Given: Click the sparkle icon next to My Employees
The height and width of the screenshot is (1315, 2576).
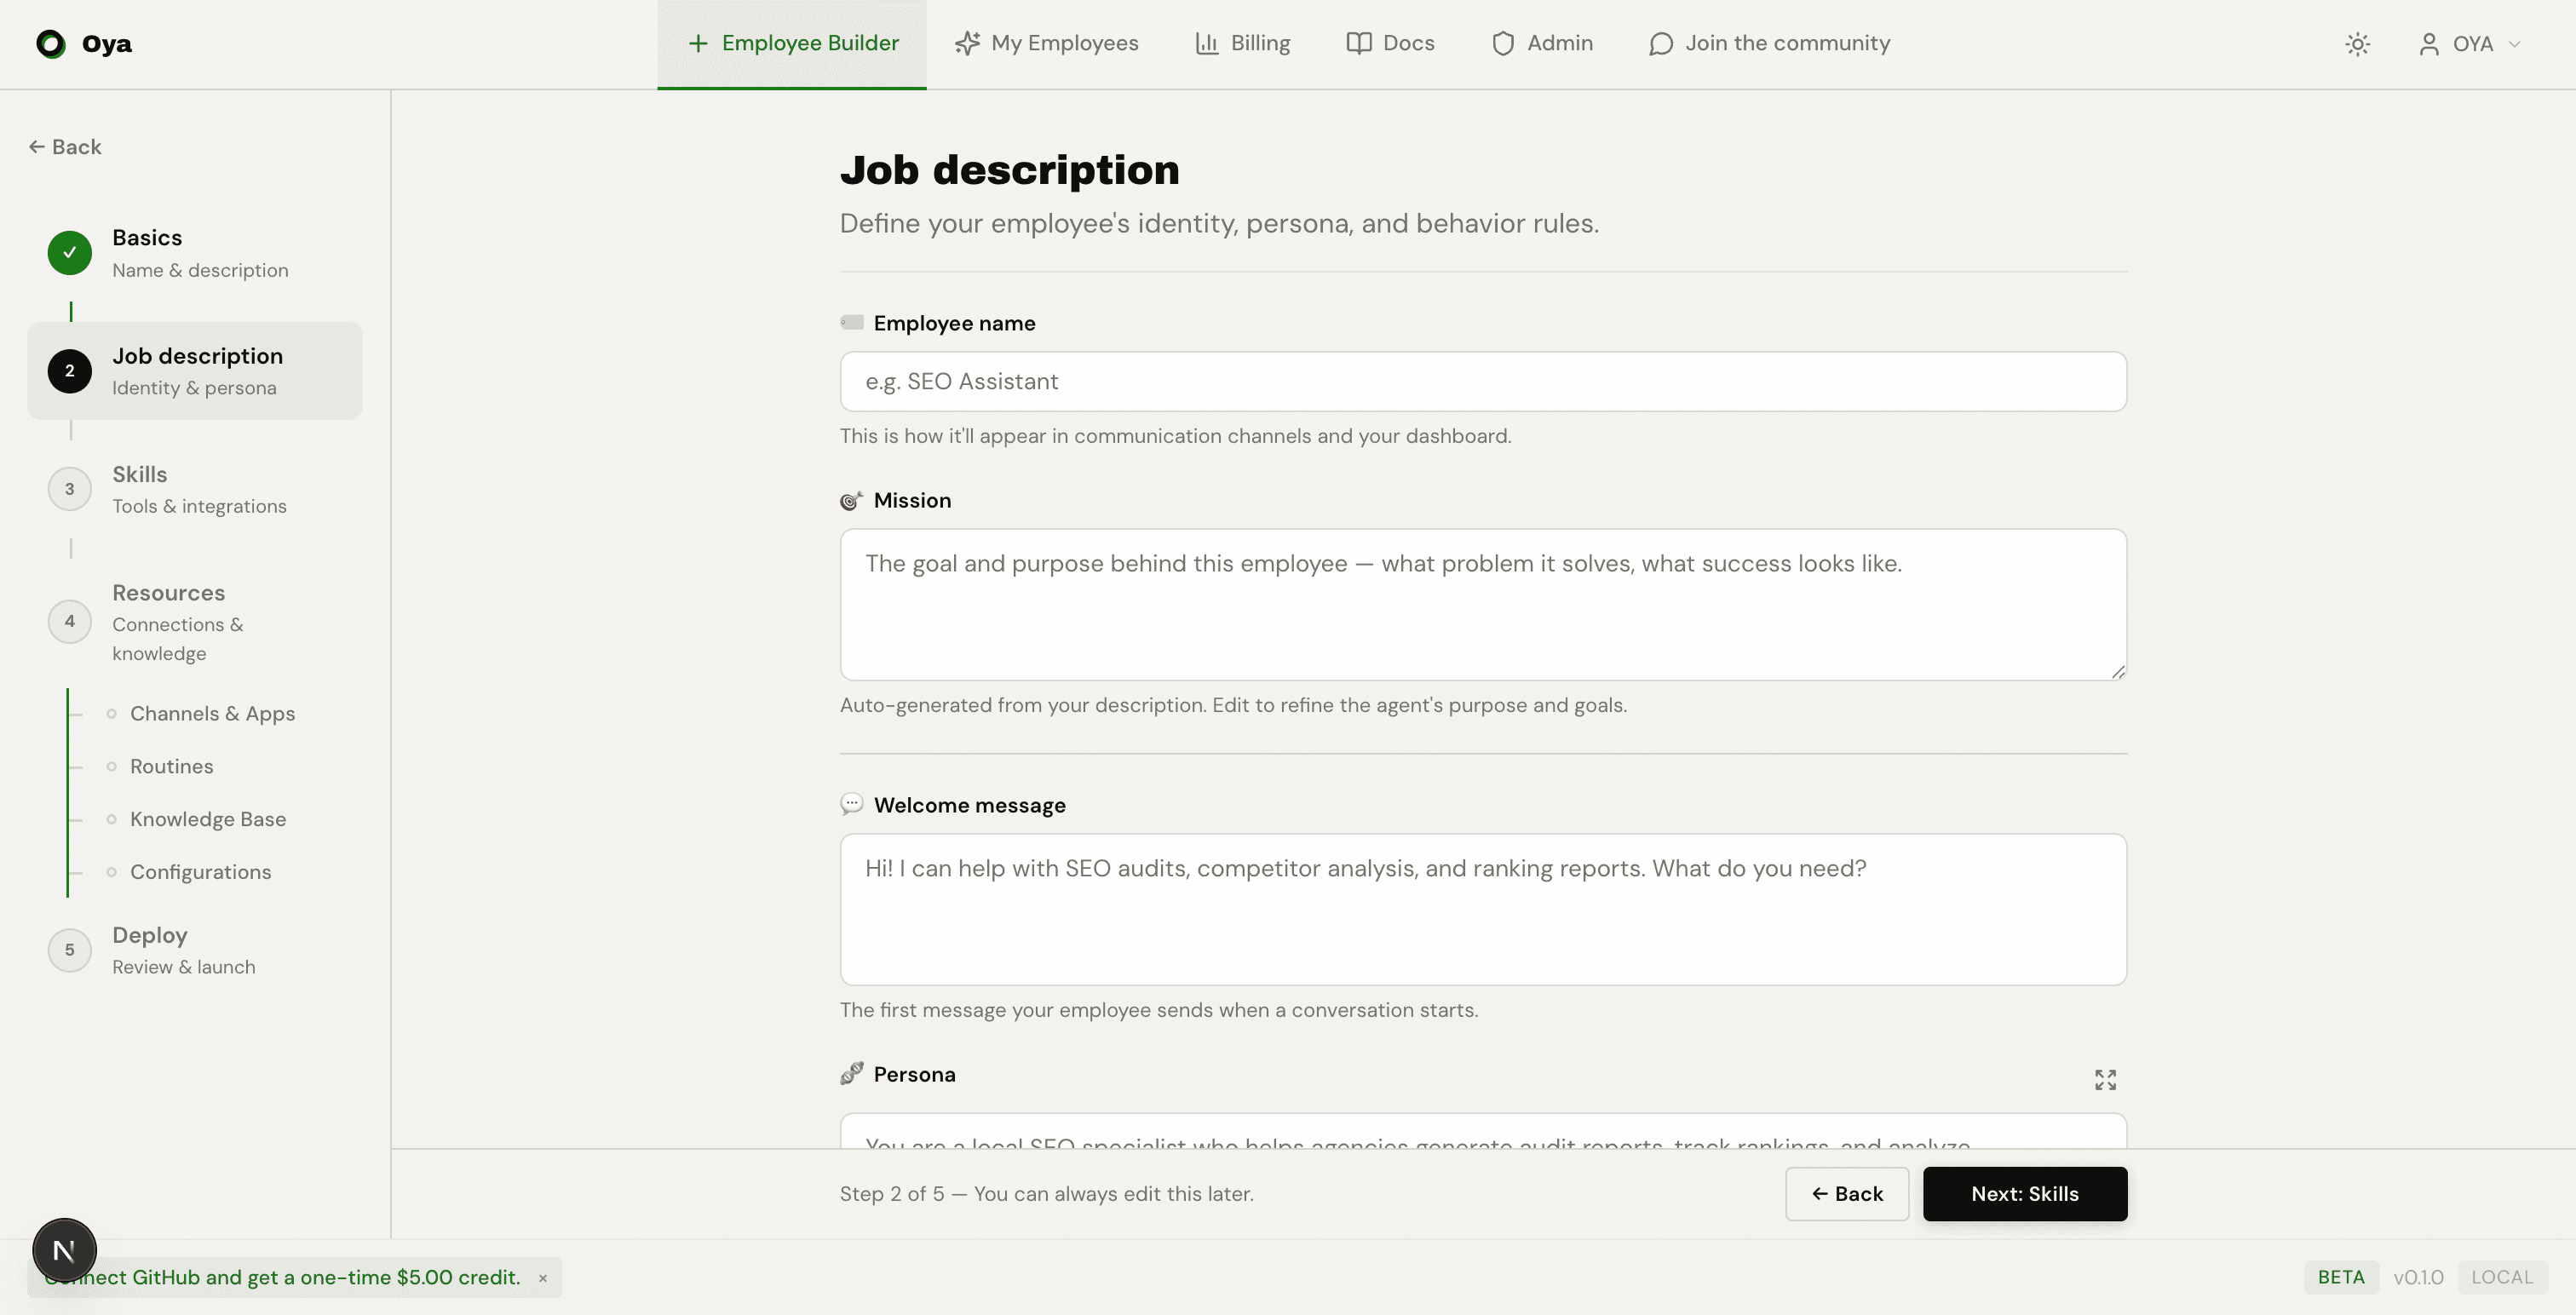Looking at the screenshot, I should [965, 43].
